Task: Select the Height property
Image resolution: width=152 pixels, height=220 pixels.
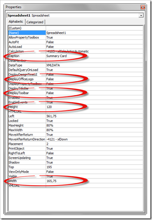Action: (x=13, y=107)
